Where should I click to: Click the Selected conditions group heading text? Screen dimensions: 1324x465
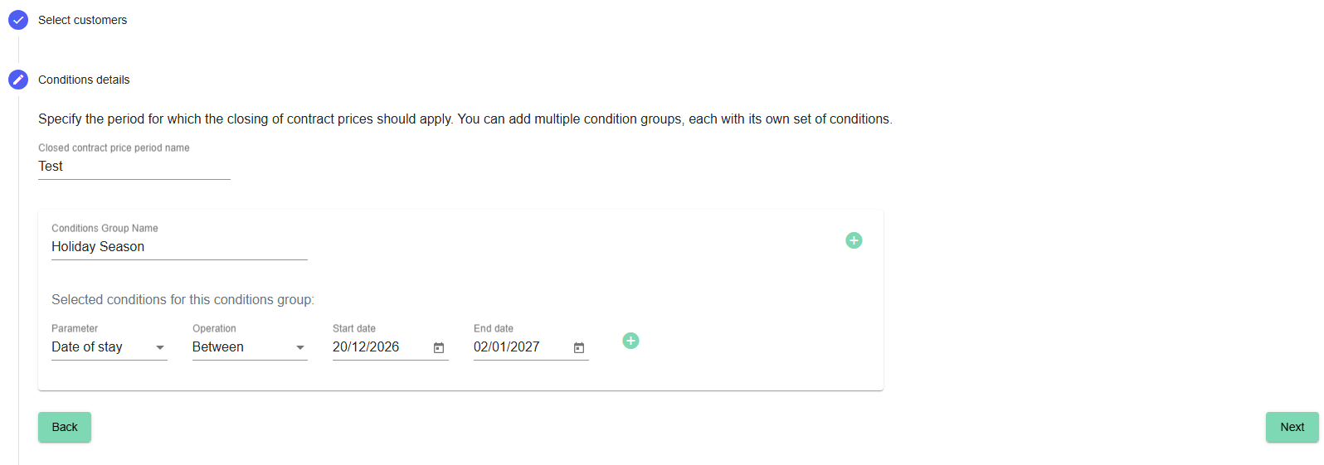(183, 299)
